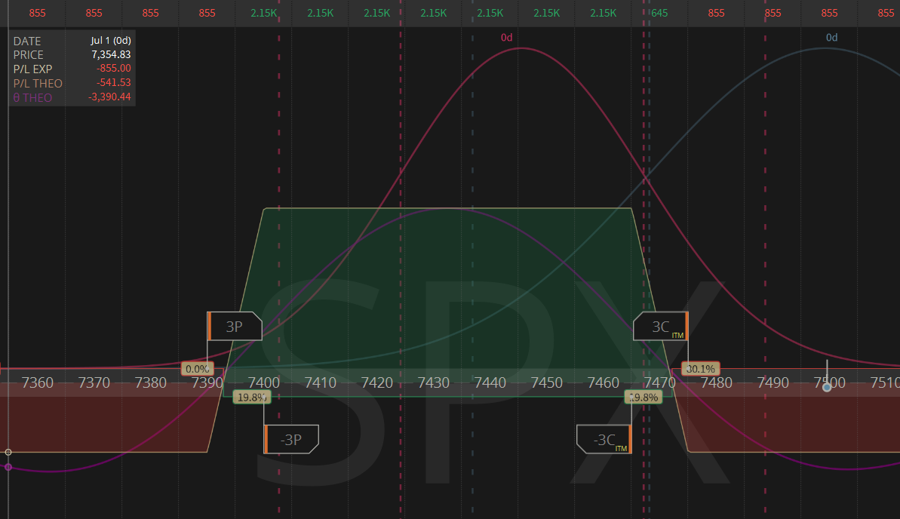Click the 645 value in top row
Screen dimensions: 900x519
659,13
